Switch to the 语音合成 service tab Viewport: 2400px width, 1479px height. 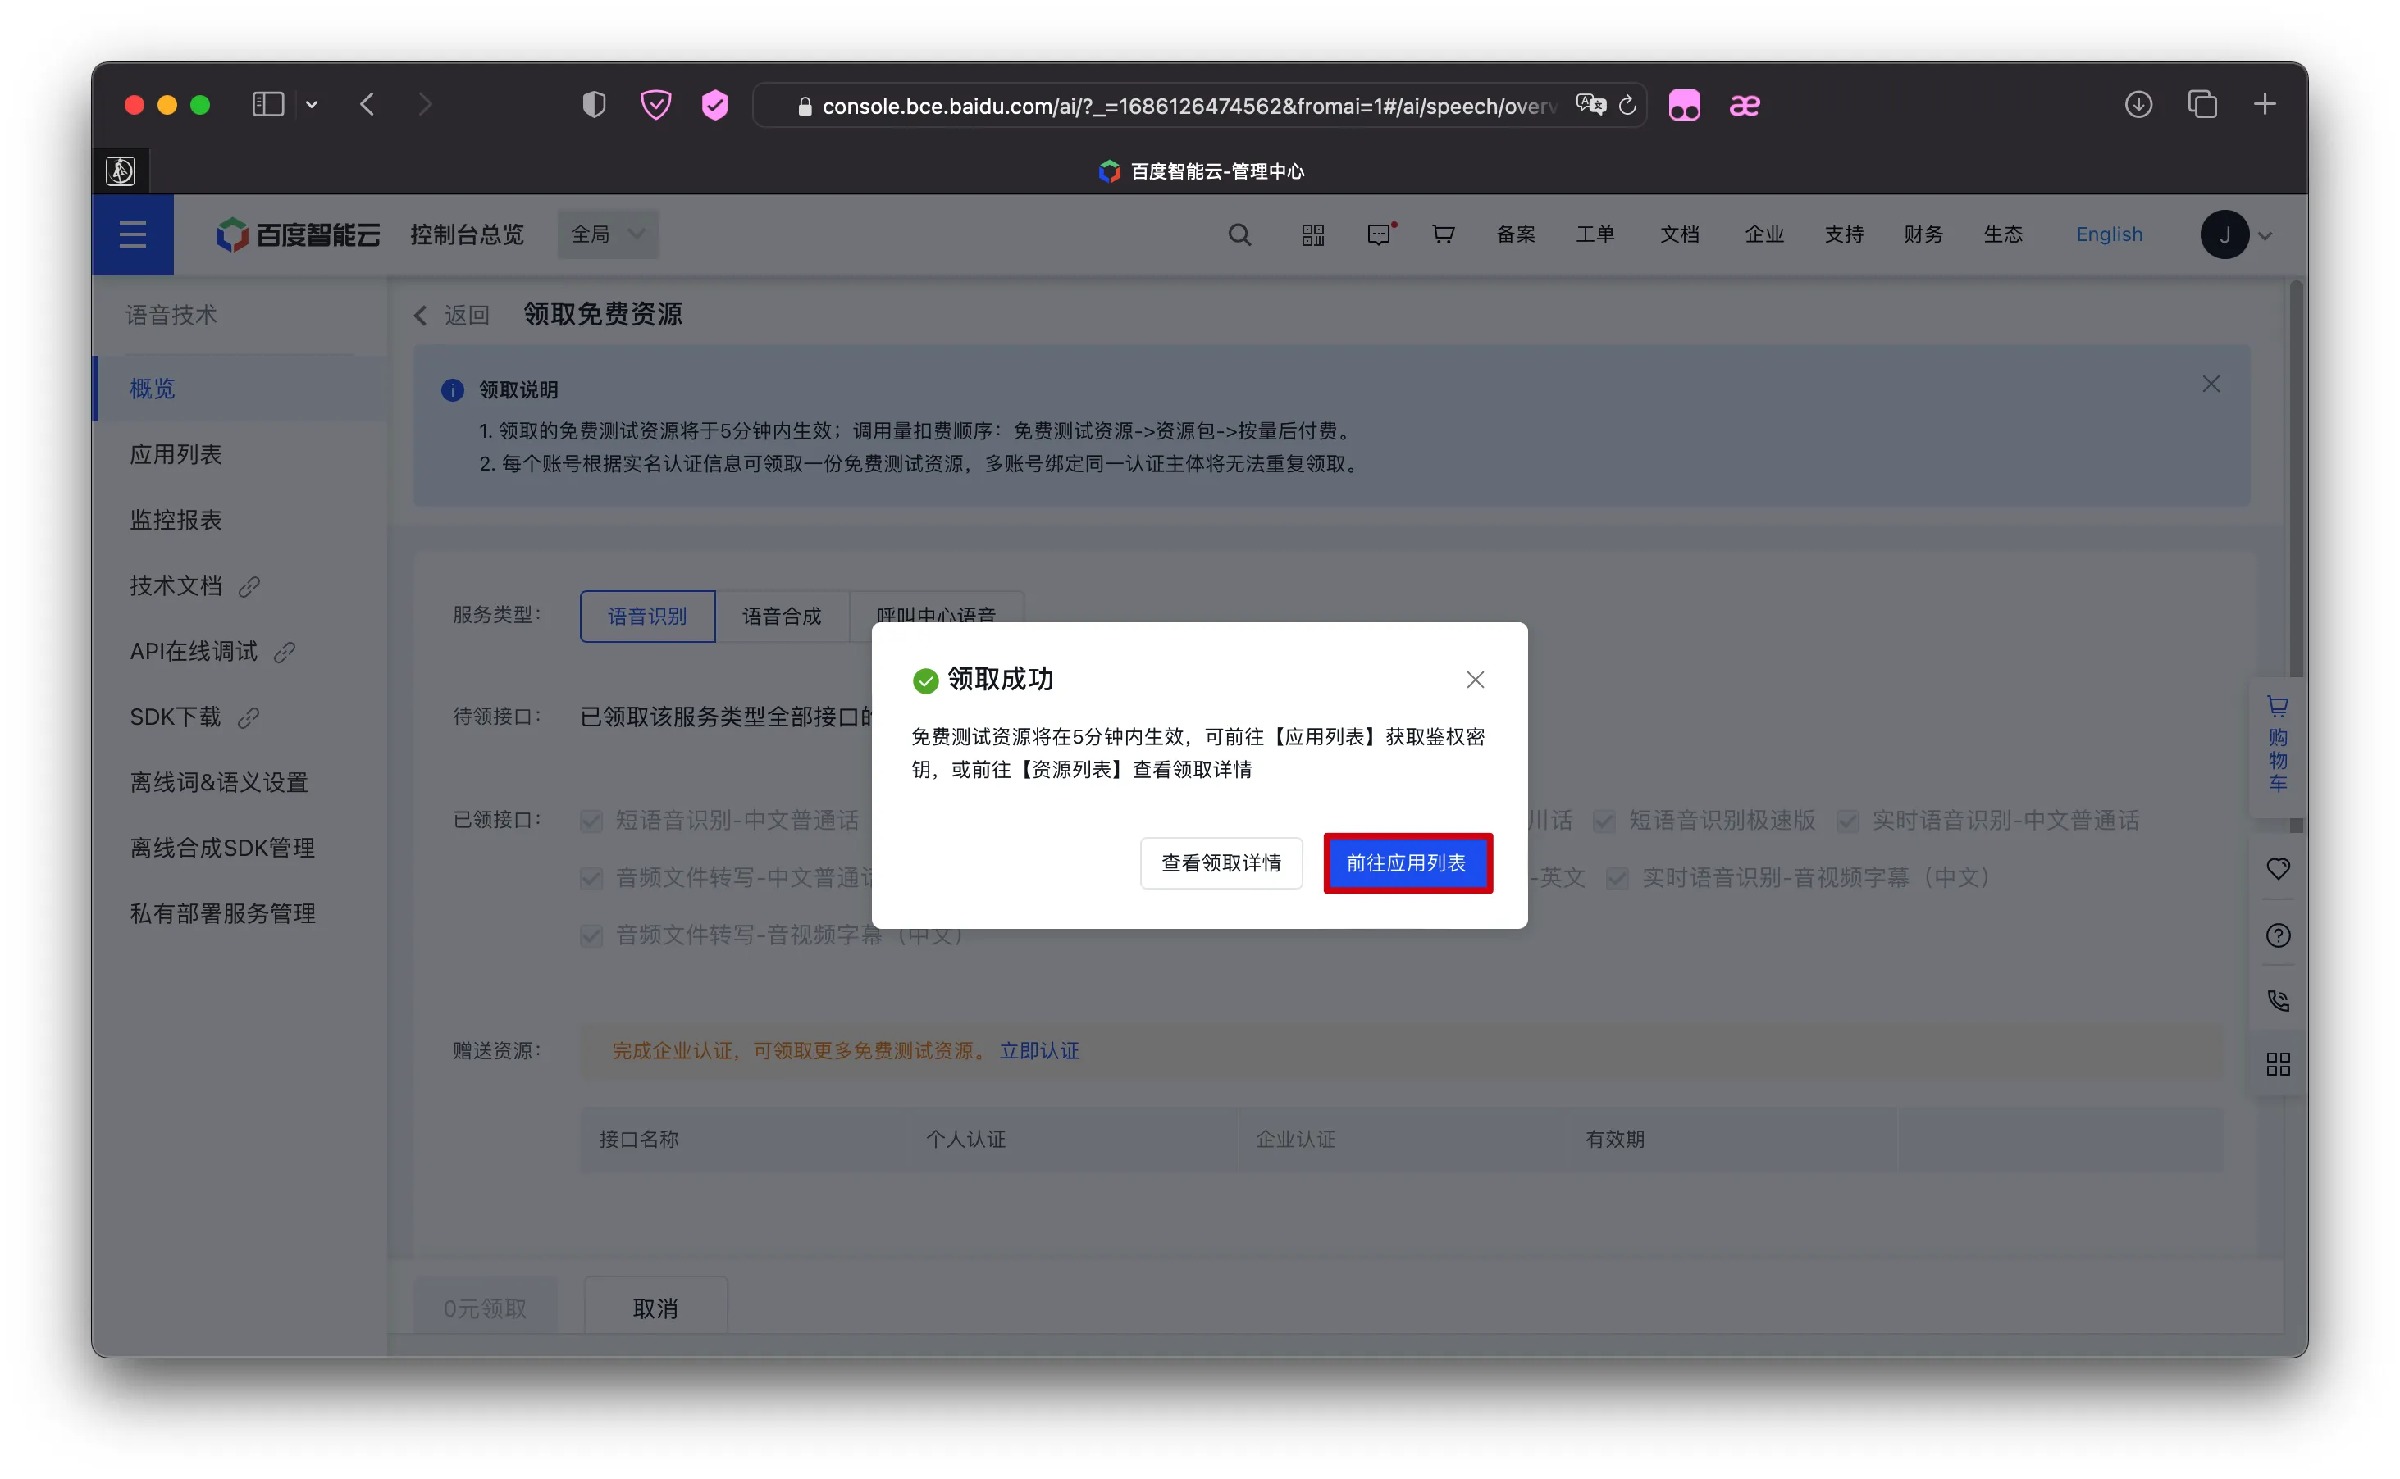782,617
